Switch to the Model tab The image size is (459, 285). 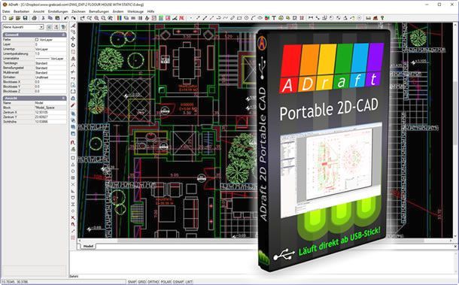coord(88,247)
